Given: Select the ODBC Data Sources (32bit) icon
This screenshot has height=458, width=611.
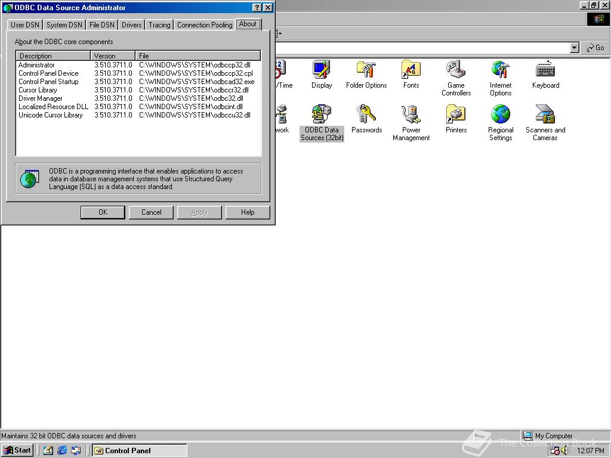Looking at the screenshot, I should click(x=322, y=123).
